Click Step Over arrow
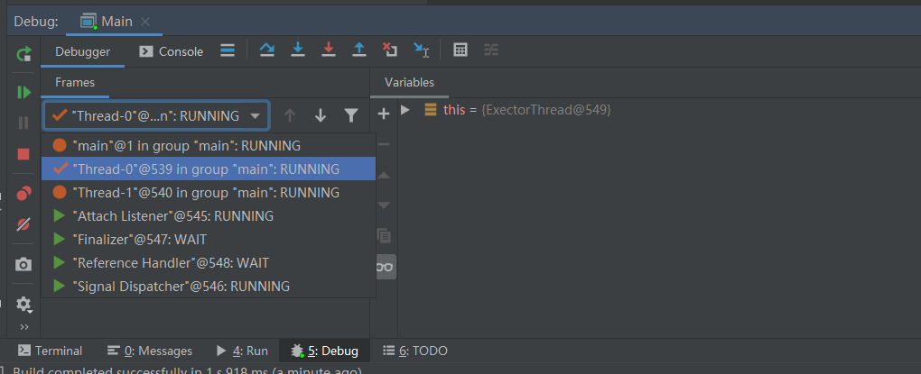This screenshot has width=921, height=374. point(267,50)
